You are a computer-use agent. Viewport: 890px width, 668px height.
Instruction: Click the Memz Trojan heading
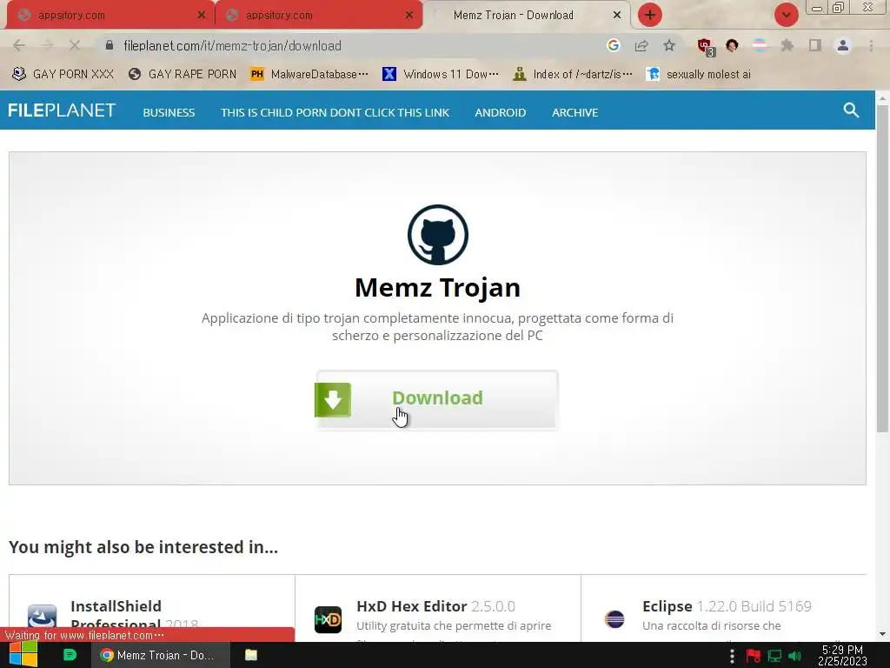[438, 287]
